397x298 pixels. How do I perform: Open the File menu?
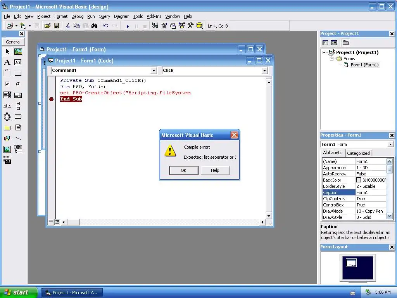point(7,16)
